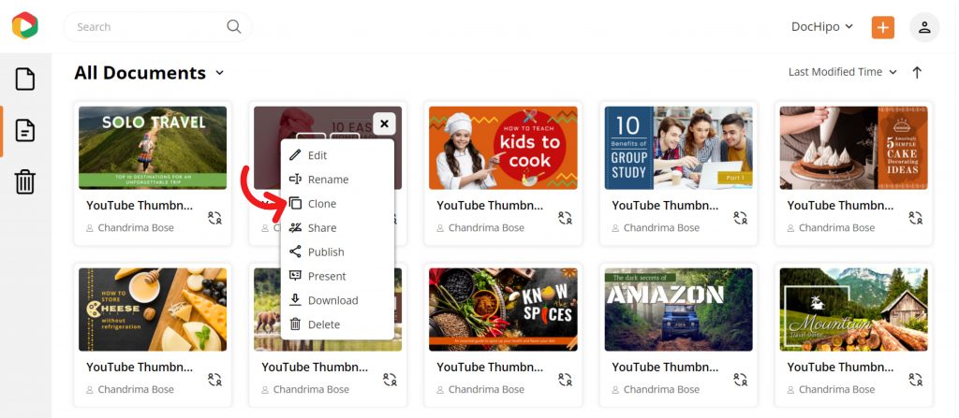Click the DocHipo logo icon

(24, 25)
